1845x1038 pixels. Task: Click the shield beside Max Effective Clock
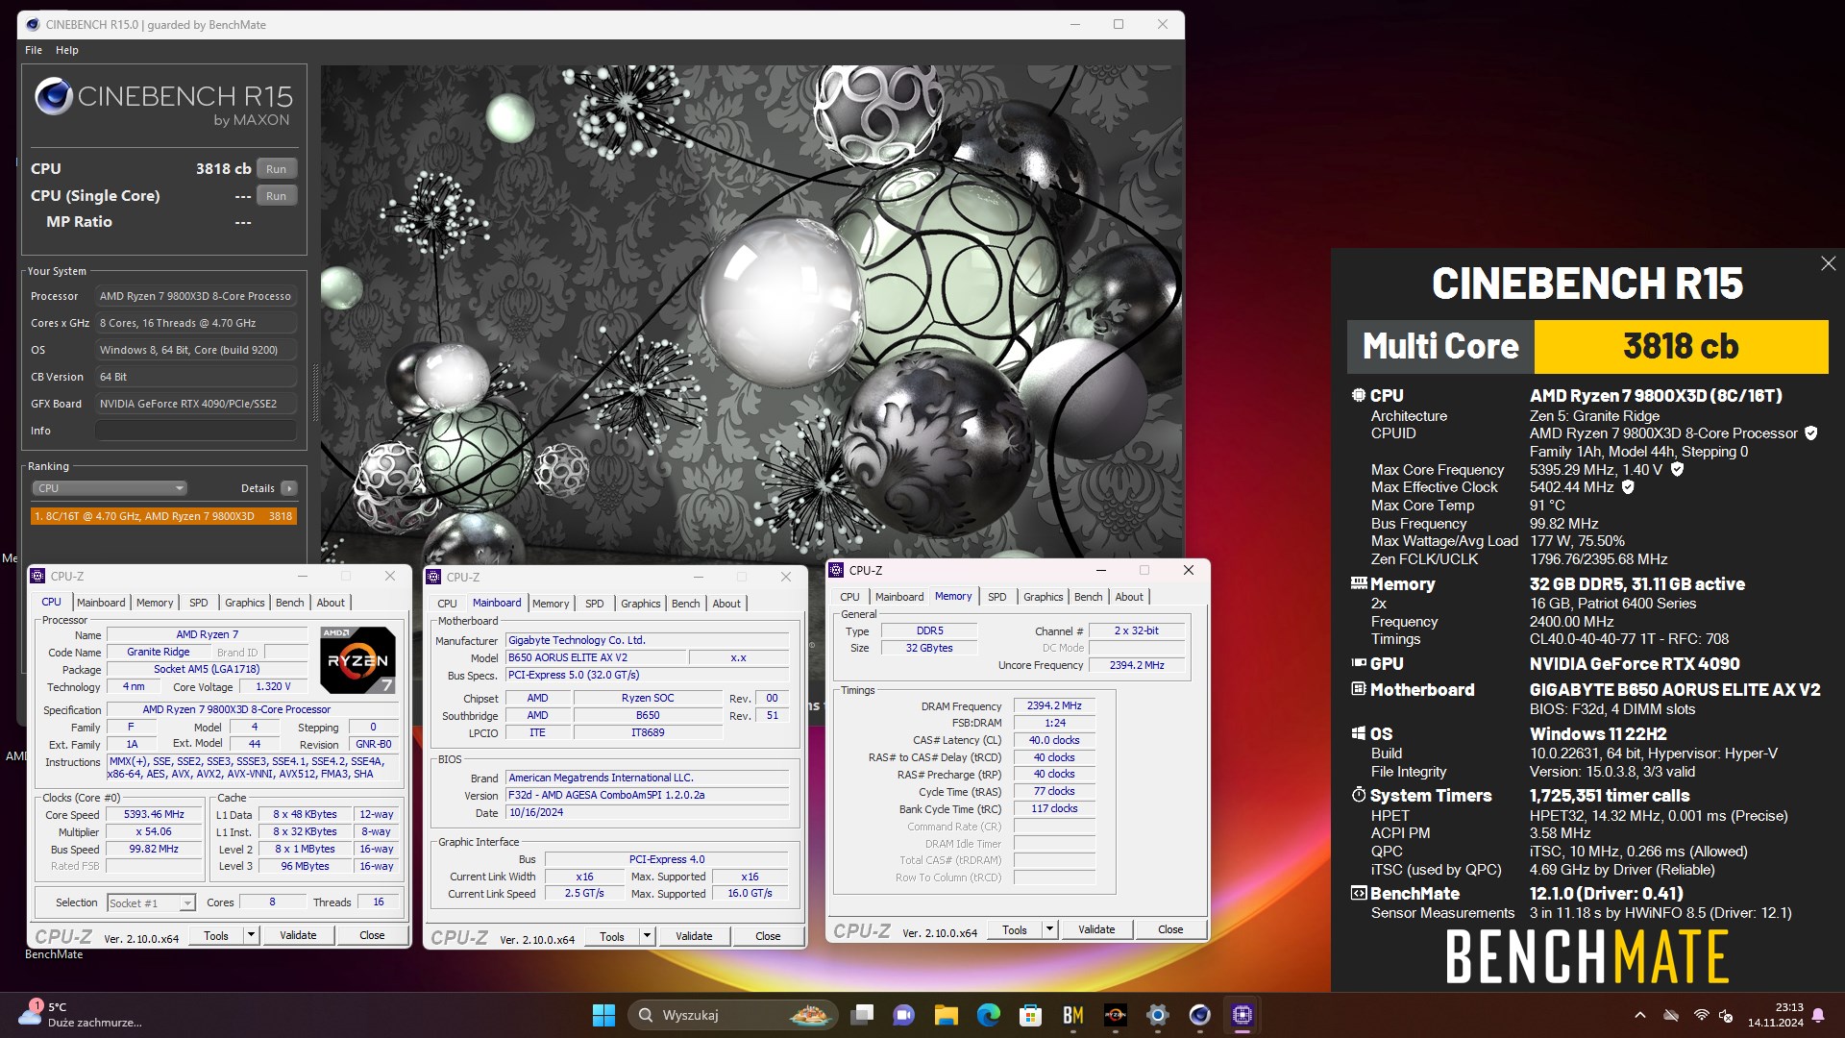(1628, 487)
